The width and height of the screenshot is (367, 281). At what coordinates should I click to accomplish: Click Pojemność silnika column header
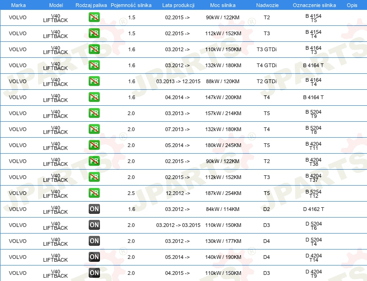tap(131, 5)
